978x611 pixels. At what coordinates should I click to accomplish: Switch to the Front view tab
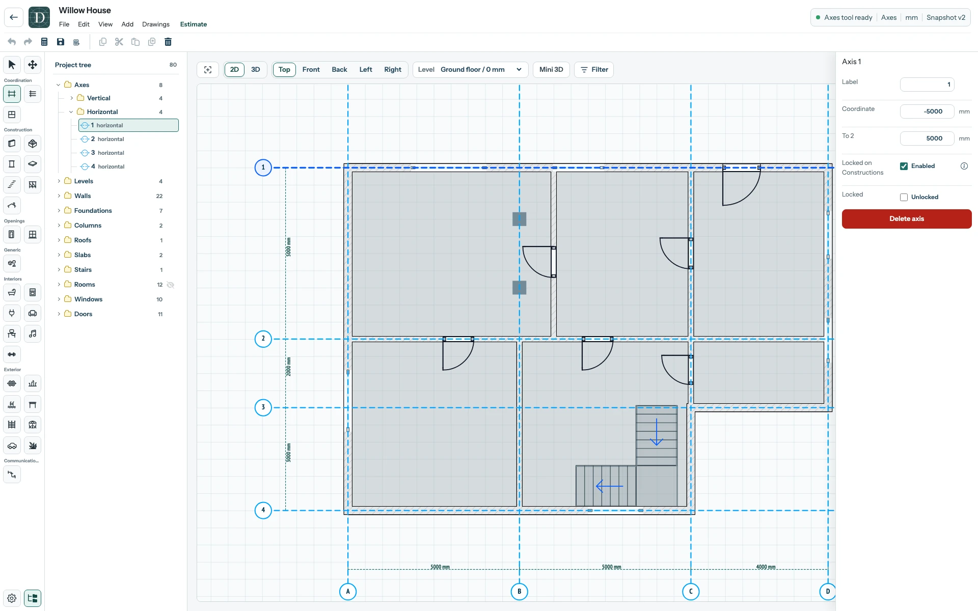(x=311, y=70)
